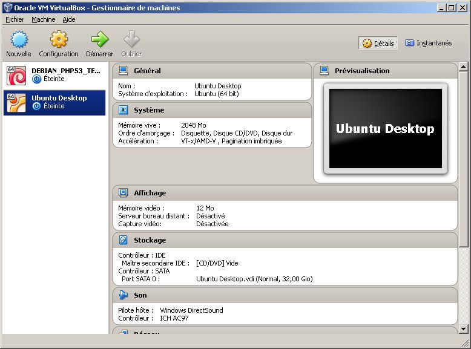Click the VirtualBox cube icon in title bar

click(7, 7)
